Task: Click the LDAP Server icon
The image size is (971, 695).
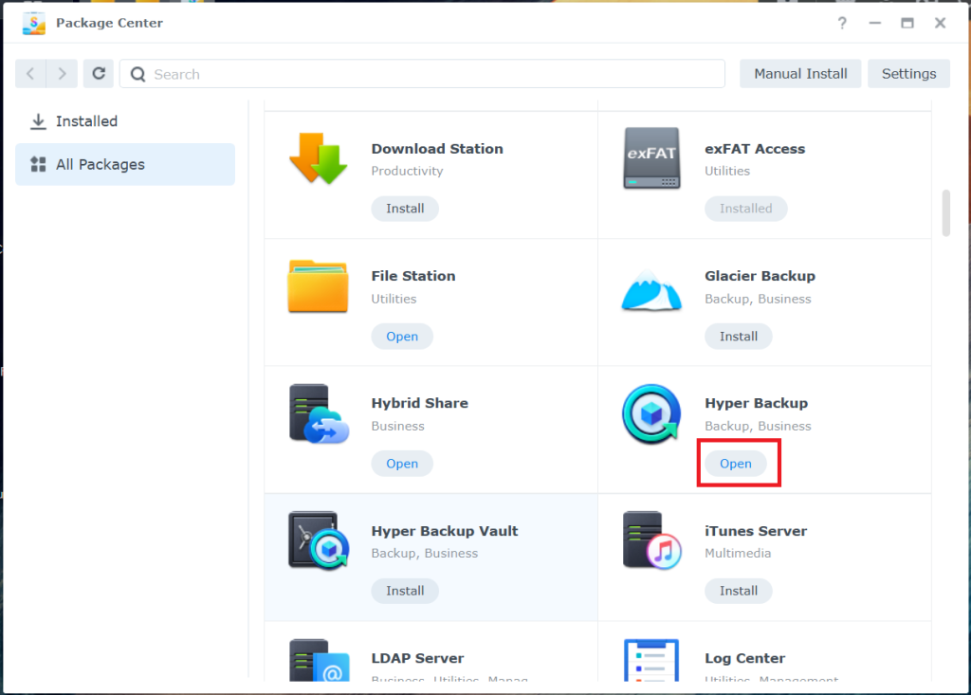Action: 319,660
